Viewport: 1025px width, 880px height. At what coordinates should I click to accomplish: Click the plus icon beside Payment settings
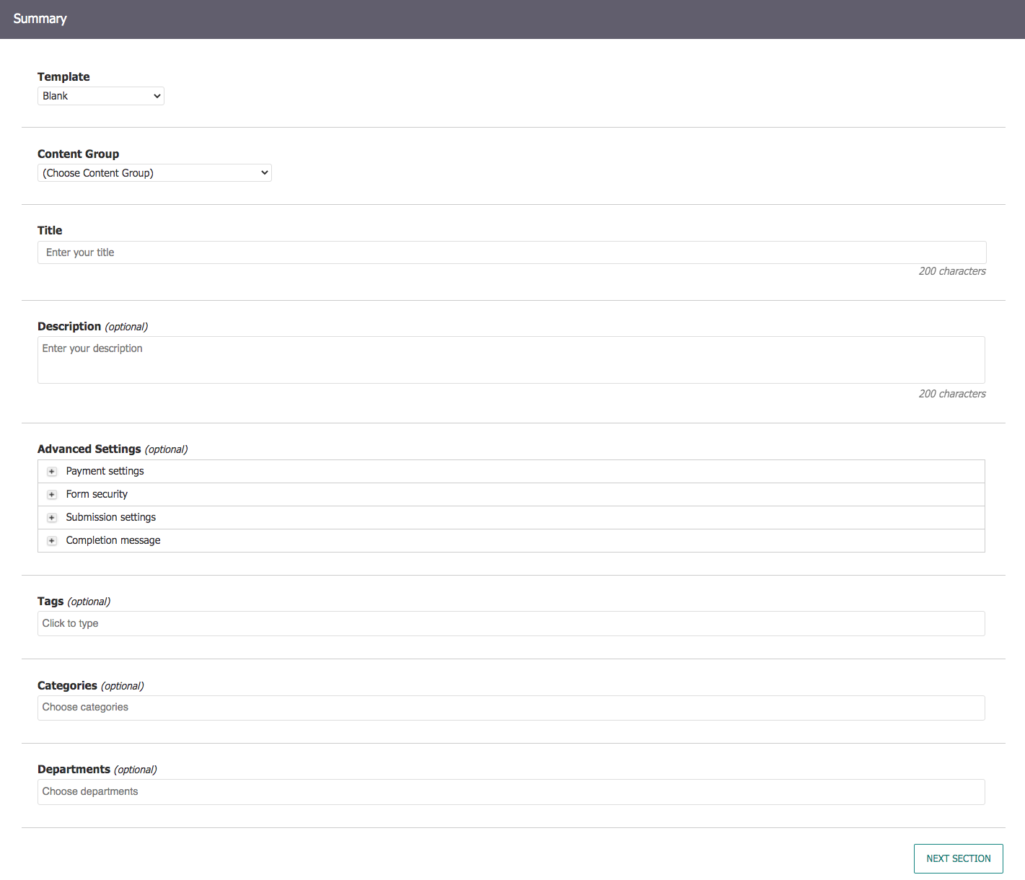click(51, 471)
